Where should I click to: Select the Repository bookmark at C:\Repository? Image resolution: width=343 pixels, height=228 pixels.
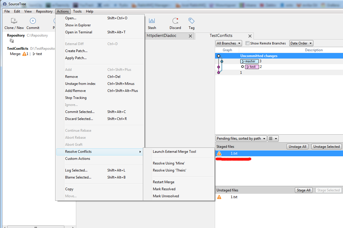click(x=27, y=35)
